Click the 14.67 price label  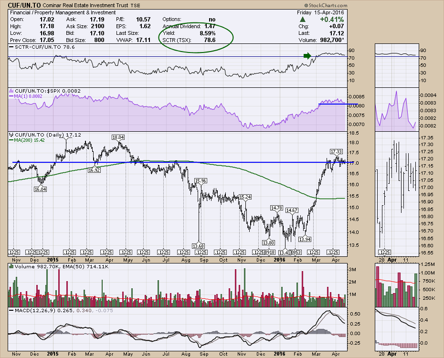click(292, 211)
